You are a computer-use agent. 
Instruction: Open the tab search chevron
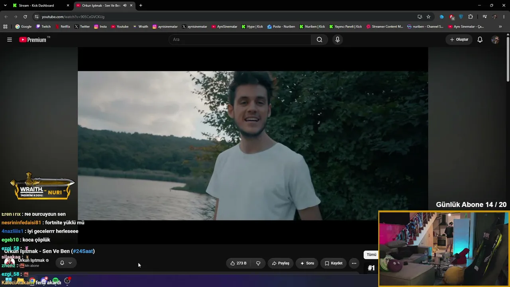5,6
